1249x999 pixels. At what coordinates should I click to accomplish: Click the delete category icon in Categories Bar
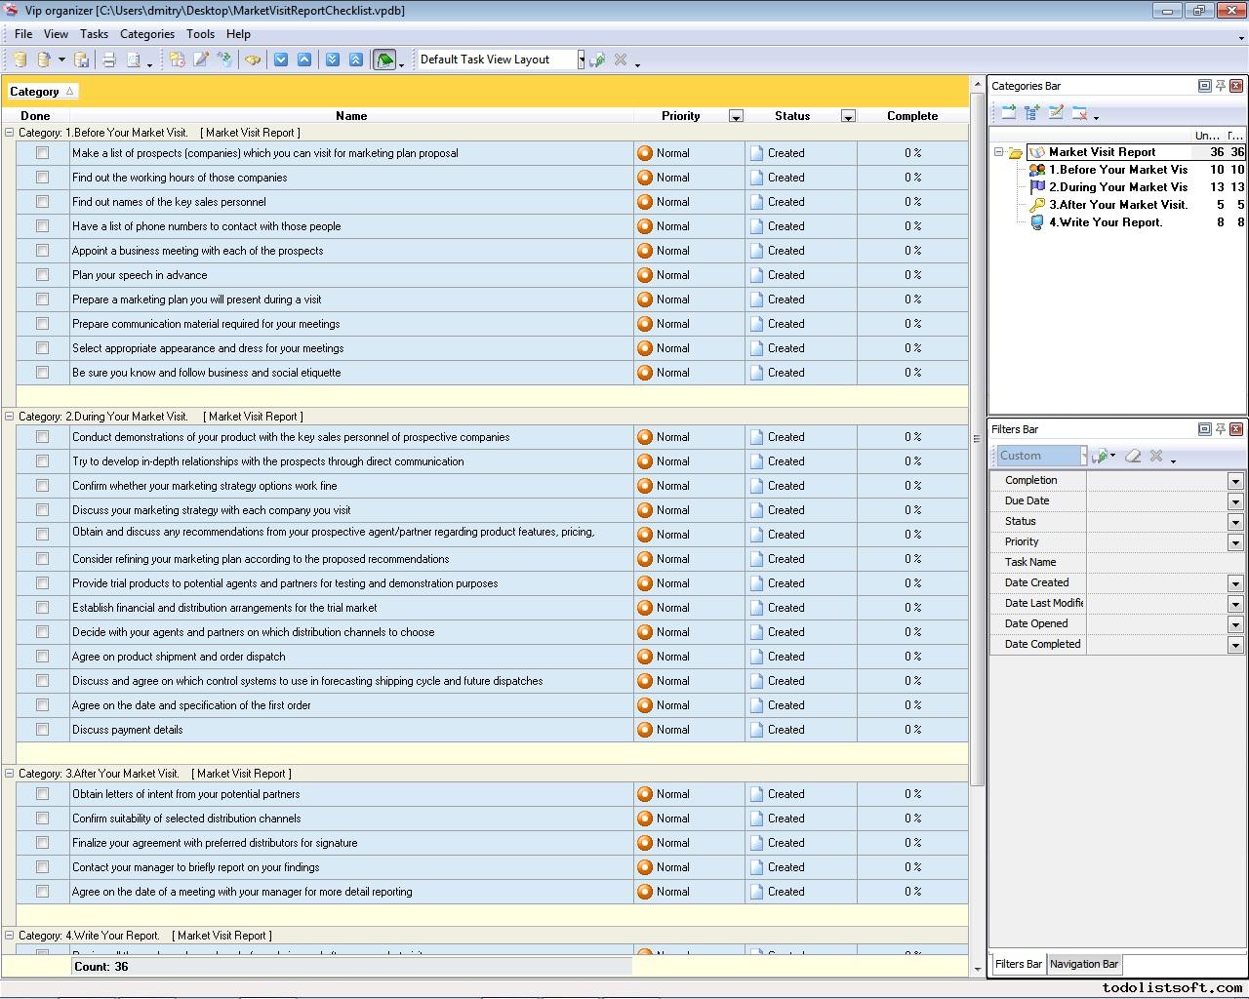(1079, 113)
